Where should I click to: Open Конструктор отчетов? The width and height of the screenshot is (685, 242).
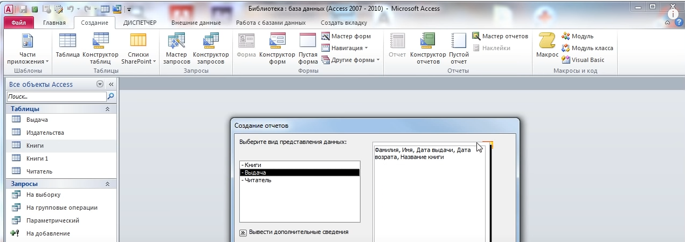428,49
